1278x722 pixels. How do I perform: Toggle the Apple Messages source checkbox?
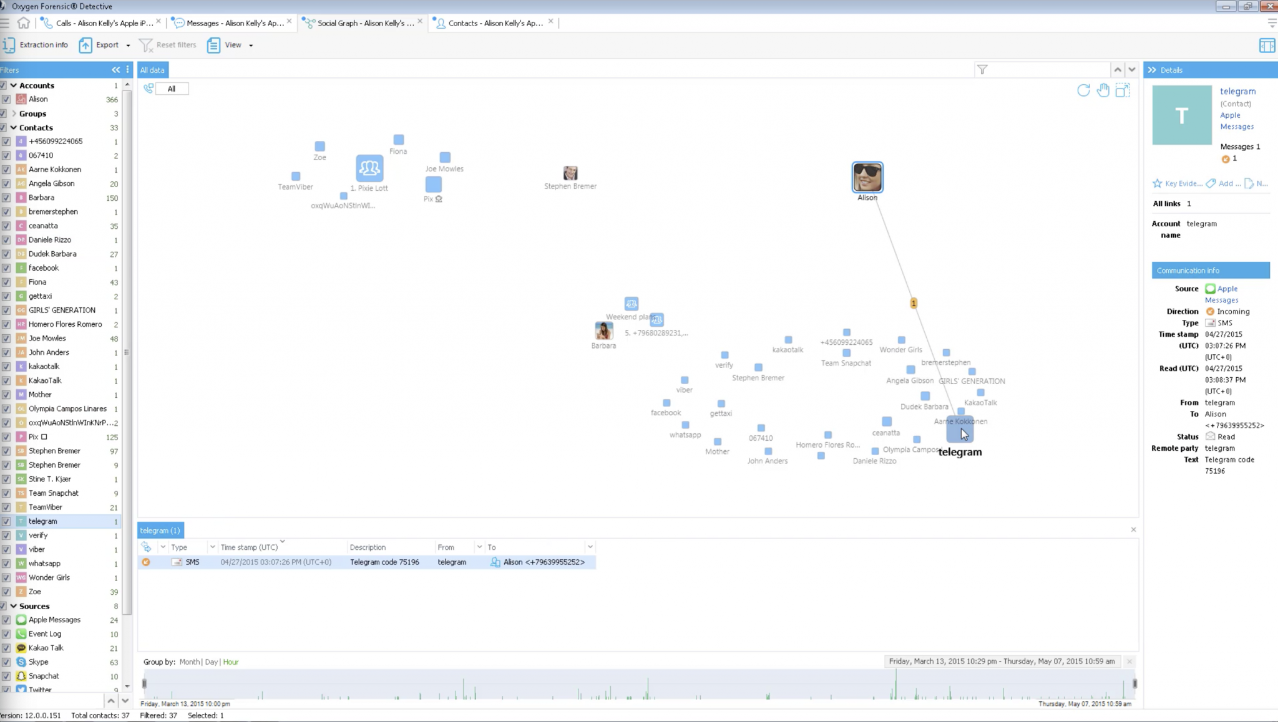(x=6, y=619)
